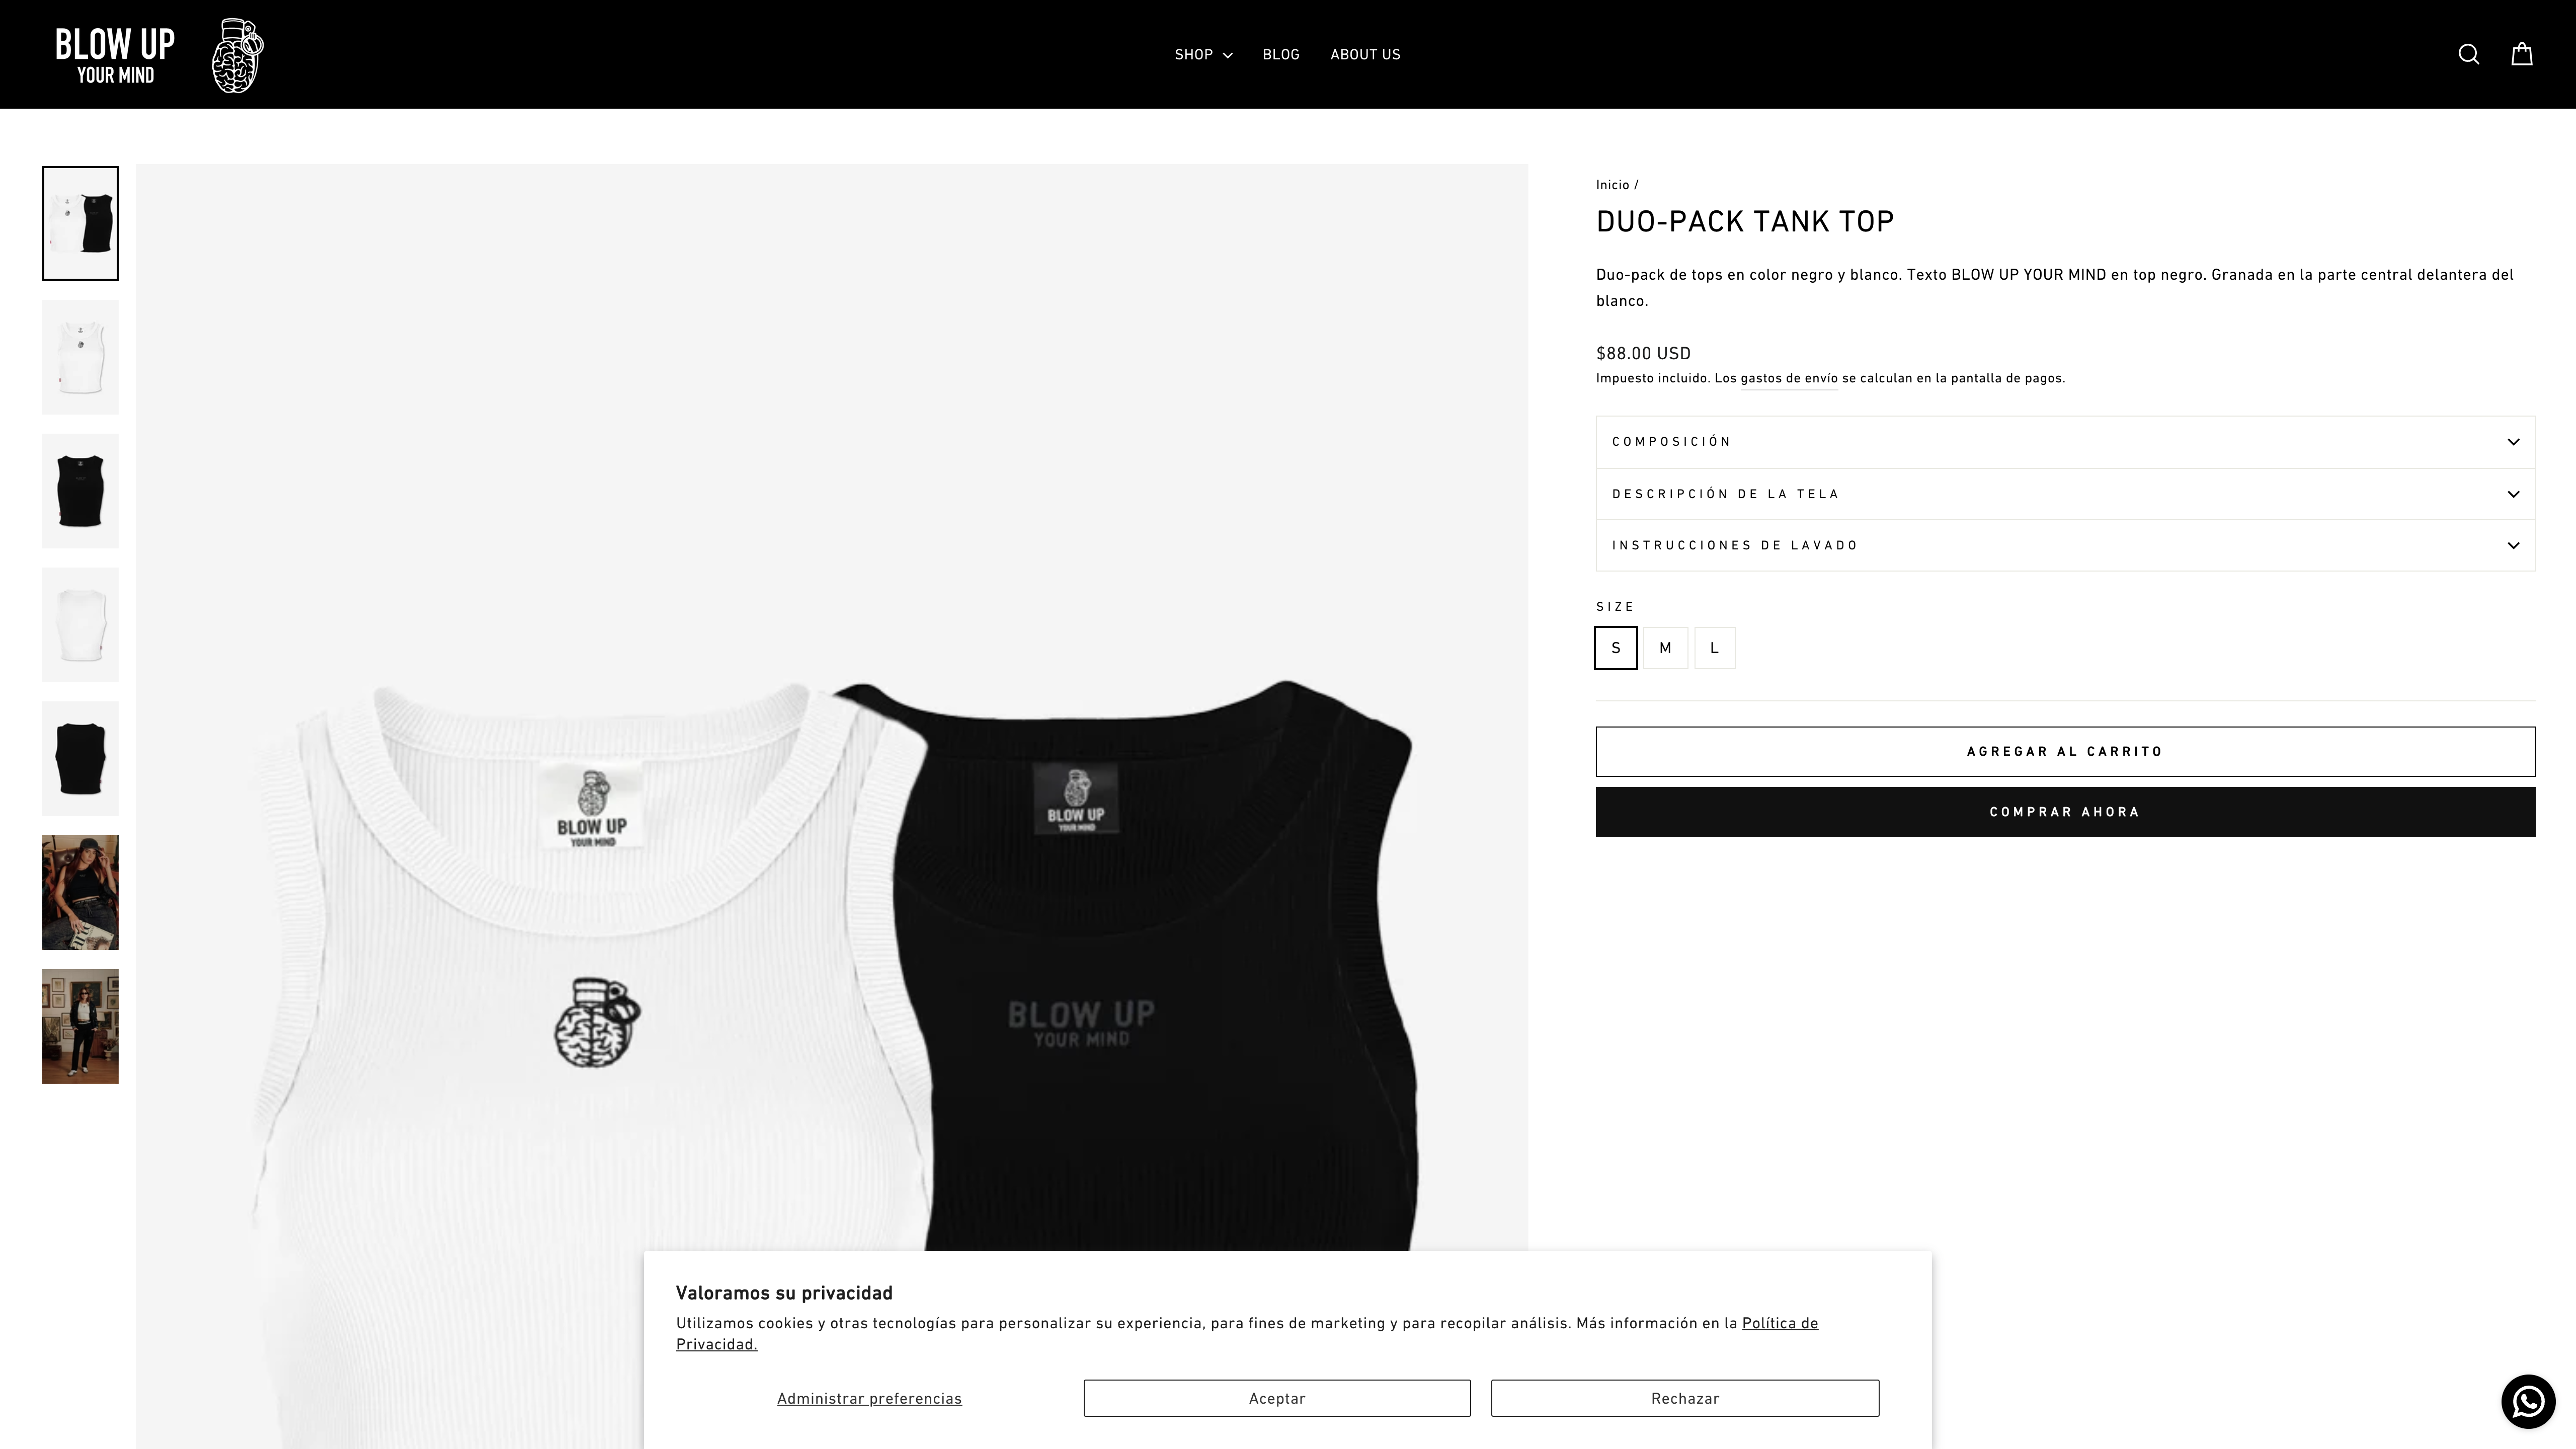Open WhatsApp chat bubble icon
Screen dimensions: 2576x1449
pos(2528,1401)
